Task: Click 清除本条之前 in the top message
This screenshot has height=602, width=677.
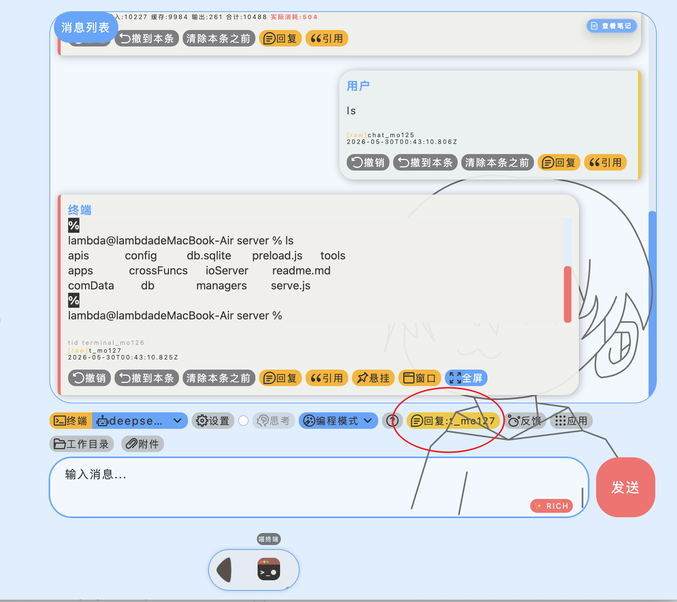Action: click(x=219, y=39)
